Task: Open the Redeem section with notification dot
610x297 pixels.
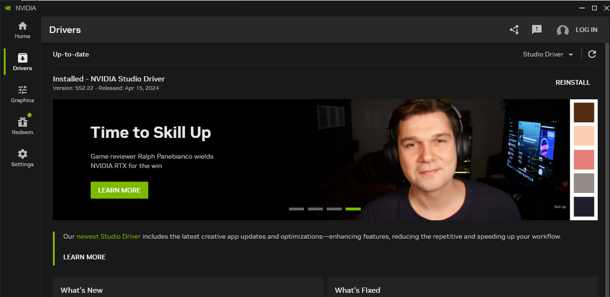Action: (22, 125)
